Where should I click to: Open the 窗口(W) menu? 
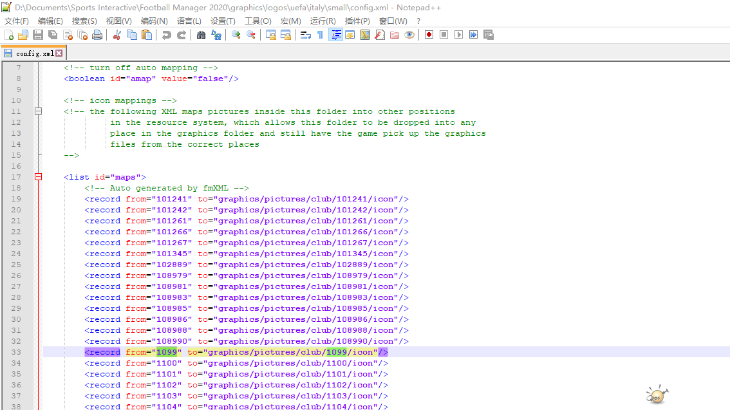click(x=393, y=21)
